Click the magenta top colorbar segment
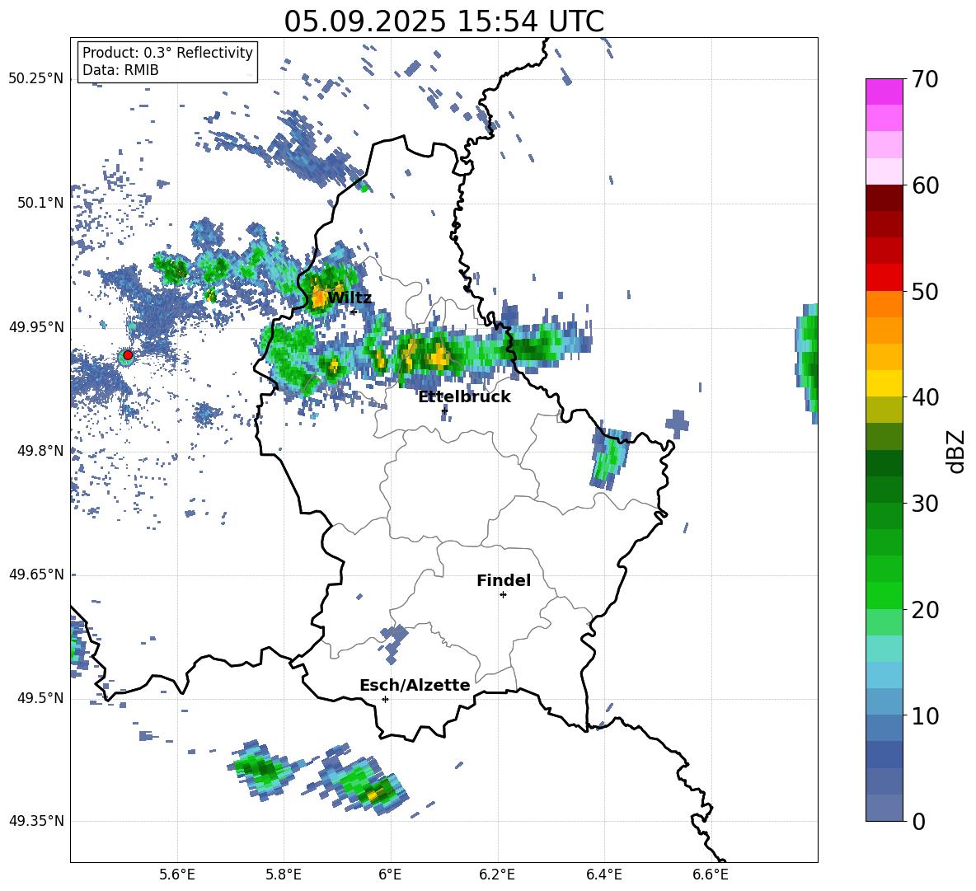 pos(884,91)
